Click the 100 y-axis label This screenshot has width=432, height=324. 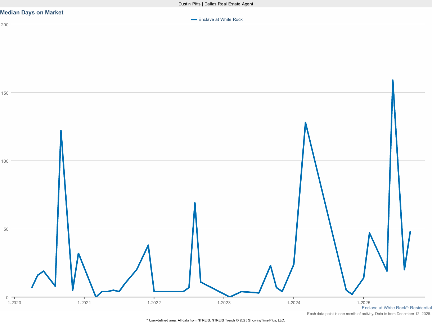click(5, 161)
